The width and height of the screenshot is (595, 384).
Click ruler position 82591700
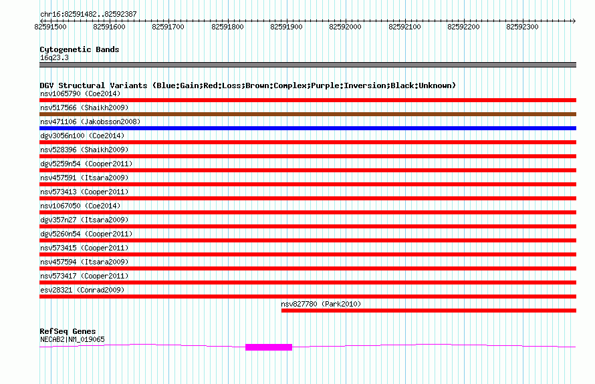168,27
